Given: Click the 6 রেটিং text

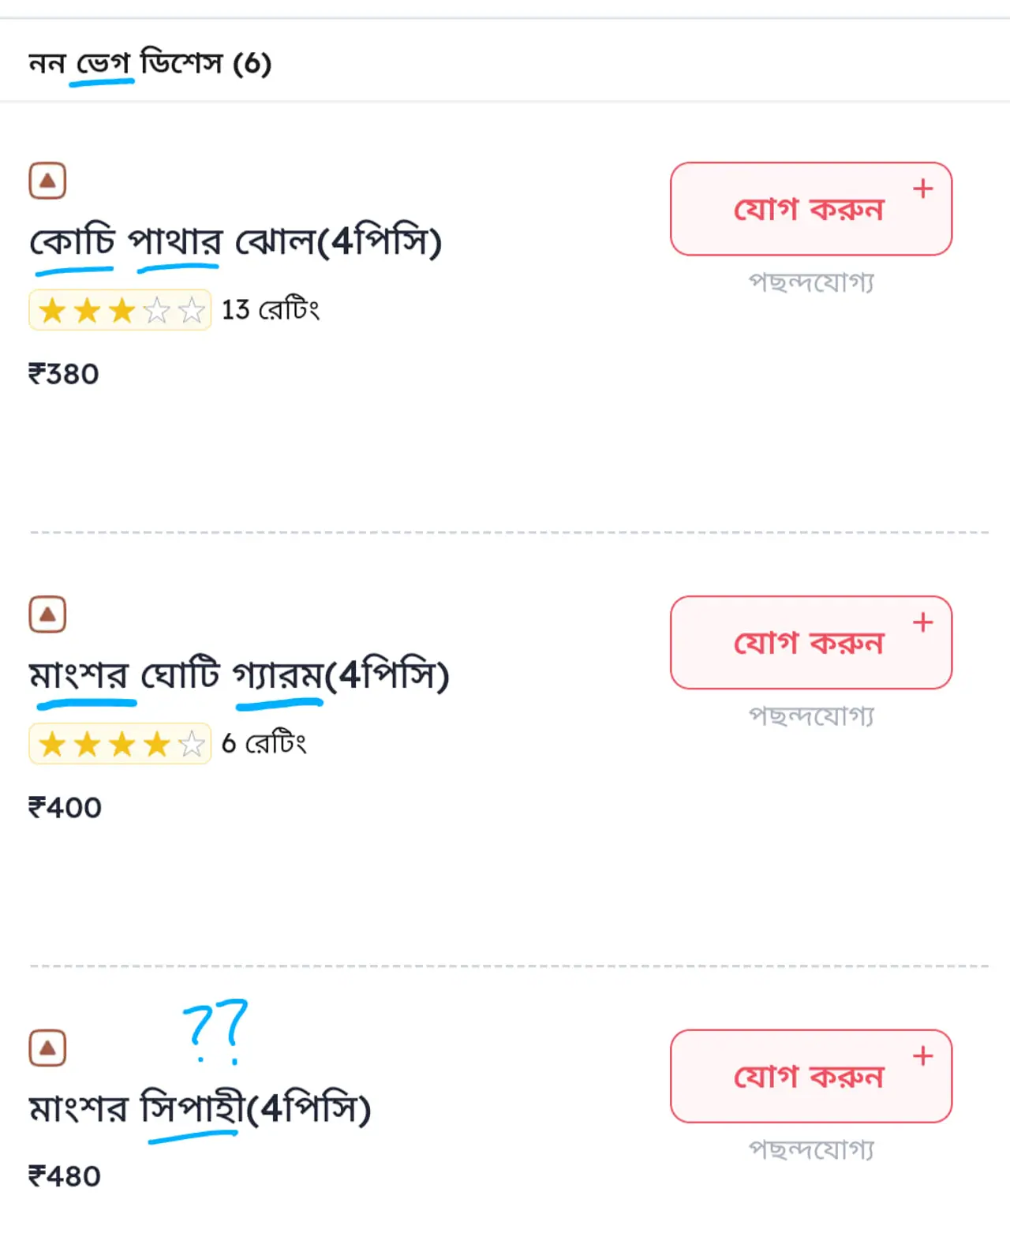Looking at the screenshot, I should click(264, 743).
